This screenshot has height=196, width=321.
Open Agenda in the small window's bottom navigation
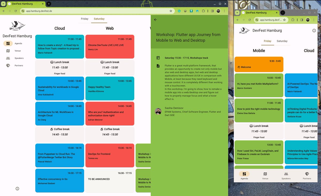click(244, 176)
